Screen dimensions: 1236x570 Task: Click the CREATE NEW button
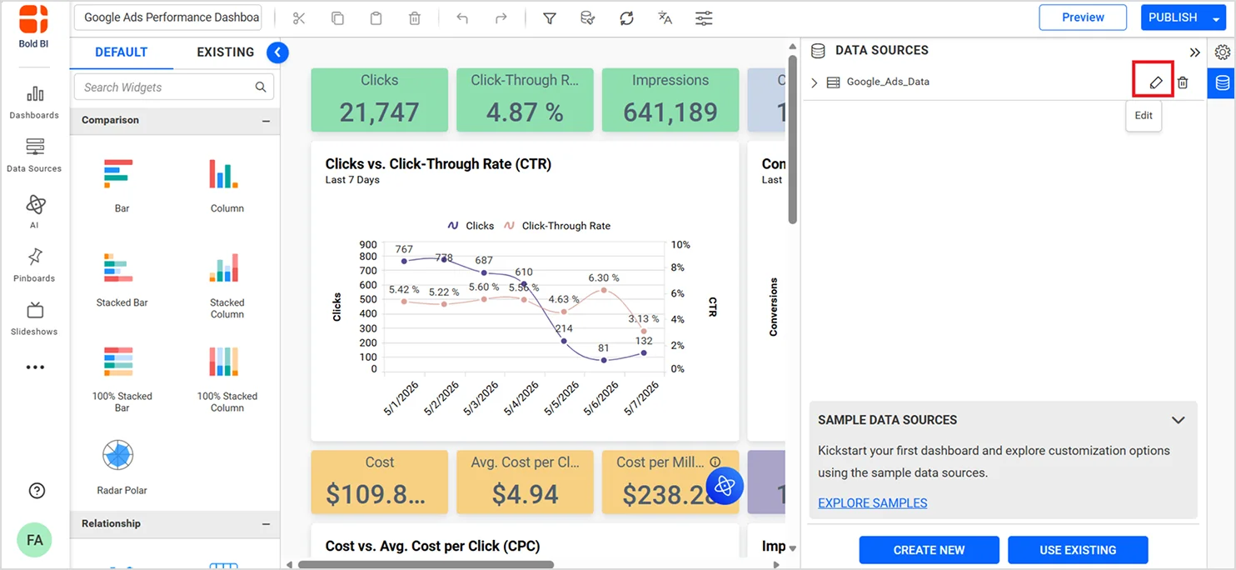(x=929, y=550)
